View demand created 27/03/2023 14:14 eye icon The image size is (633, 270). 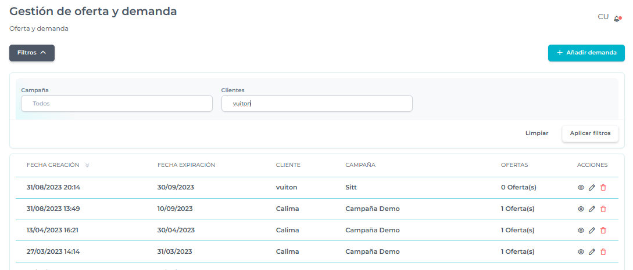tap(580, 251)
